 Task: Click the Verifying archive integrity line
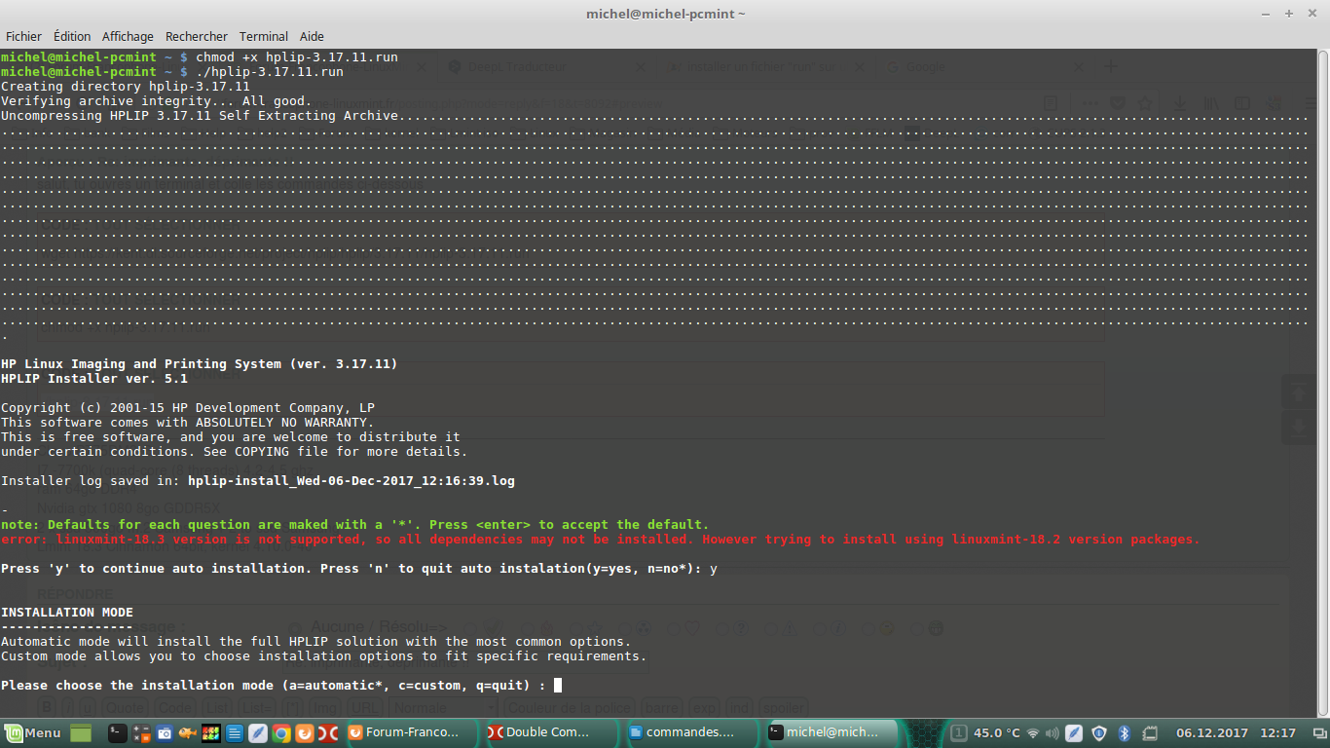point(157,101)
